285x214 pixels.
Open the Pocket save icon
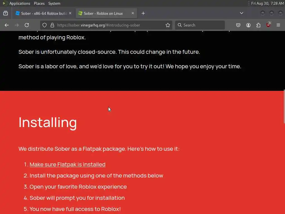click(x=238, y=25)
